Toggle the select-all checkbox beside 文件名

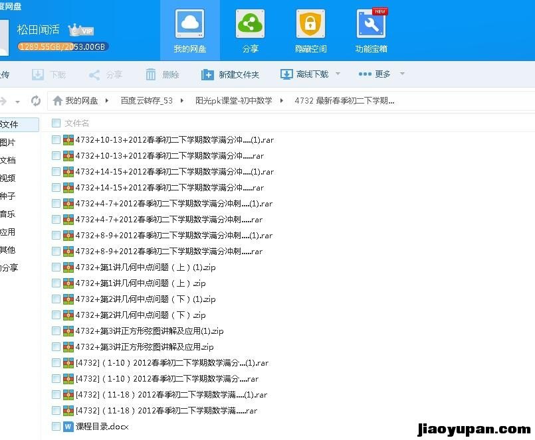56,123
